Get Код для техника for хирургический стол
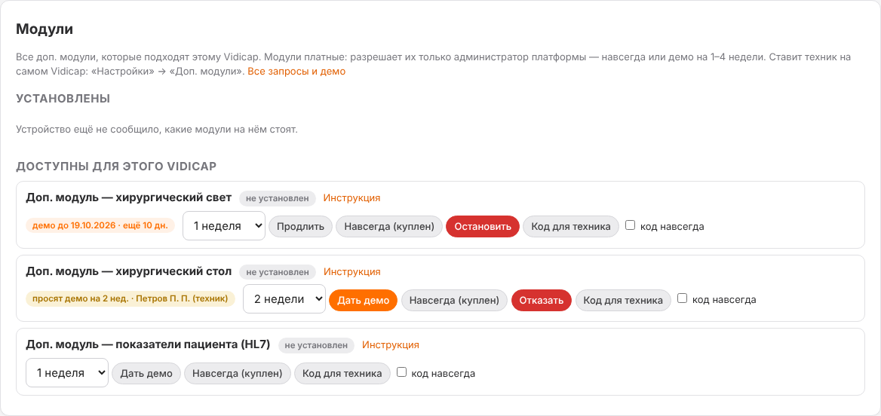Image resolution: width=881 pixels, height=416 pixels. tap(623, 300)
